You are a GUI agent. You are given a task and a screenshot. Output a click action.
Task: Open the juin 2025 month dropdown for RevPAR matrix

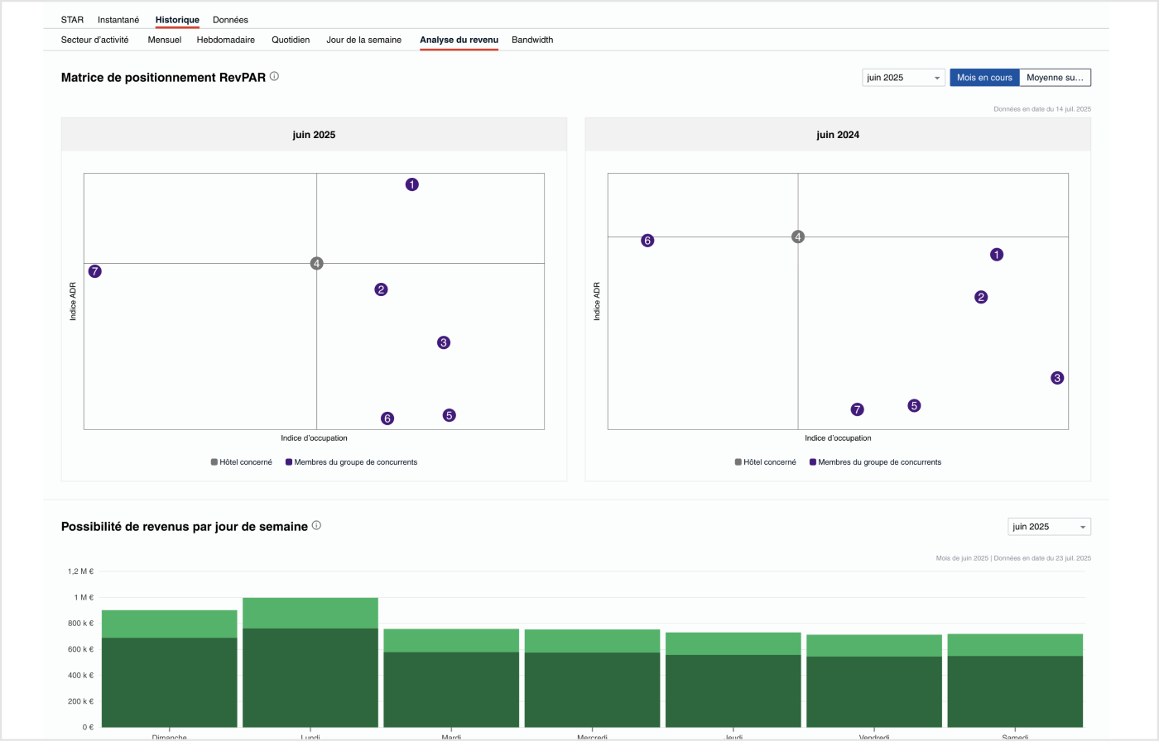(903, 78)
